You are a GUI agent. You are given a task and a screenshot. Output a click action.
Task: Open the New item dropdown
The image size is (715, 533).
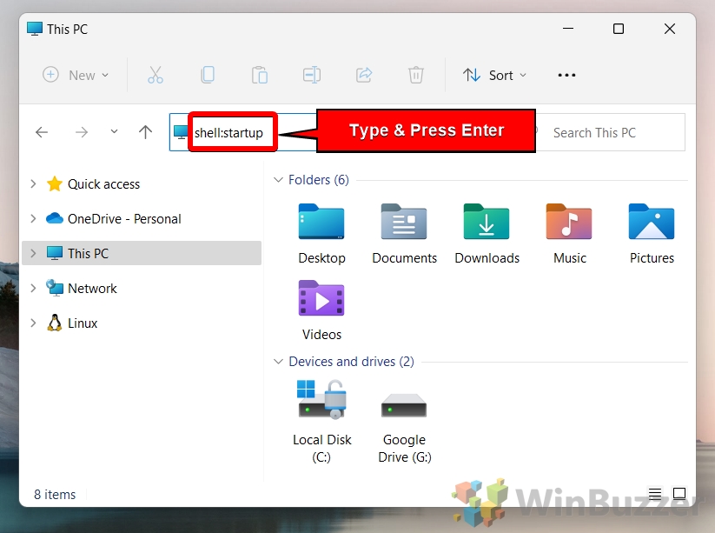pos(76,75)
